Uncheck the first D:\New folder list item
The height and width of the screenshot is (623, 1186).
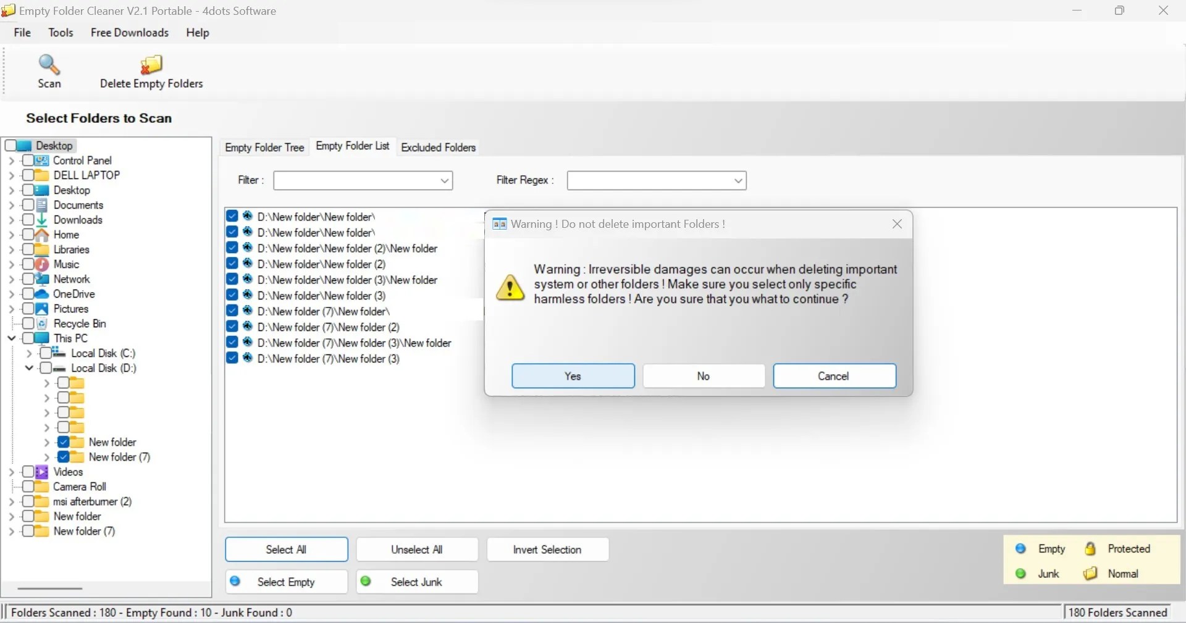[x=232, y=217]
